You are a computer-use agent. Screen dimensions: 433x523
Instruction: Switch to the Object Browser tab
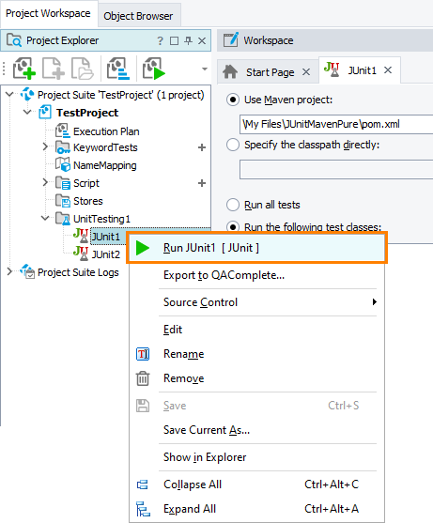138,16
